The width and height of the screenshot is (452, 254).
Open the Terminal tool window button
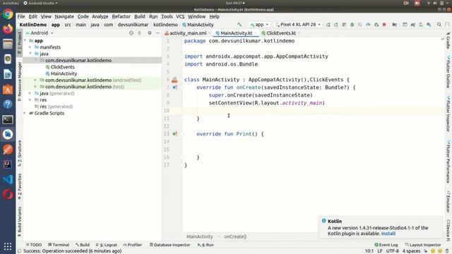(59, 245)
